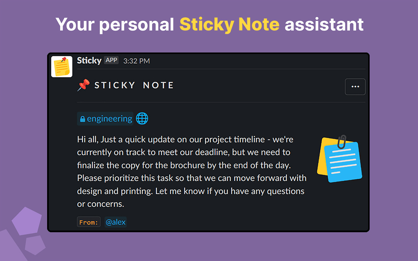
Task: Click the message body text paragraph
Action: 192,172
